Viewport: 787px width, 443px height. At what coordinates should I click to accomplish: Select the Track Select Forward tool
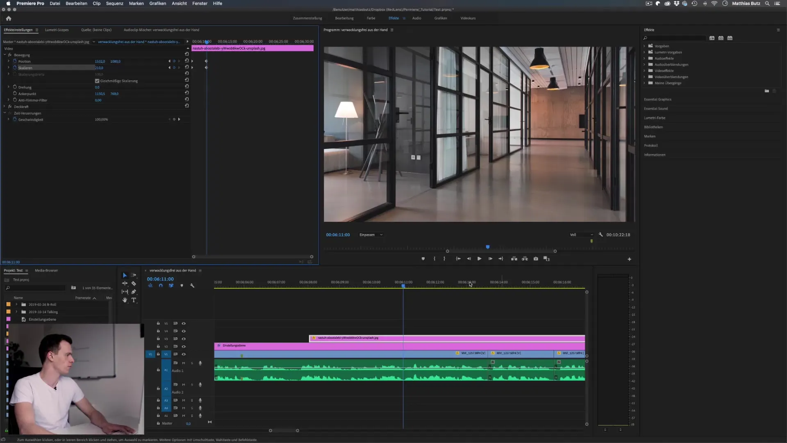pyautogui.click(x=134, y=275)
